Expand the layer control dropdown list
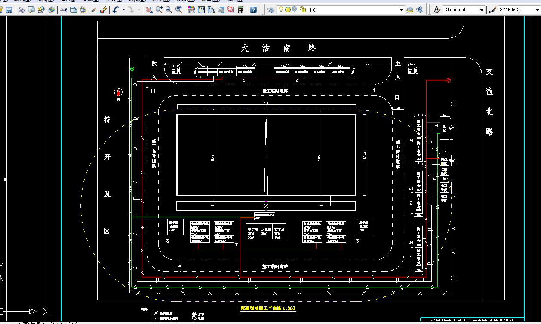 [401, 10]
